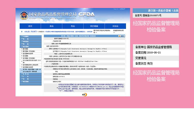Open the 药品 navigation tab

pyautogui.click(x=73, y=26)
